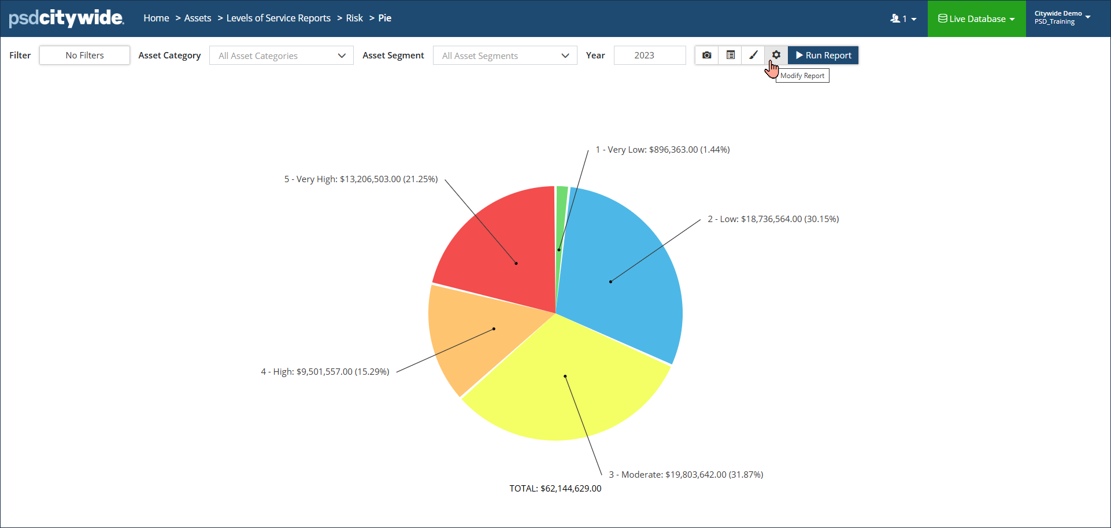
Task: Click the 'Asset Category' label
Action: coord(169,56)
